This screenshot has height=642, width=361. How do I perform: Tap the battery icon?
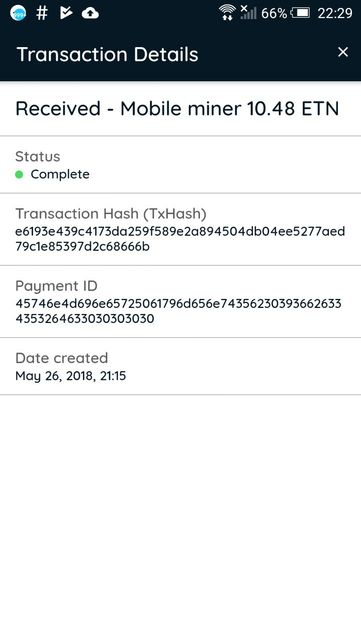point(300,13)
